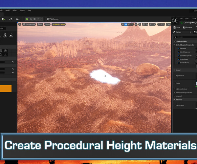Image resolution: width=197 pixels, height=164 pixels.
Task: Open the viewport Show menu
Action: [47, 24]
